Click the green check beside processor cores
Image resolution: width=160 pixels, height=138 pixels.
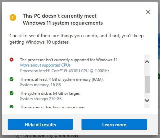12,106
